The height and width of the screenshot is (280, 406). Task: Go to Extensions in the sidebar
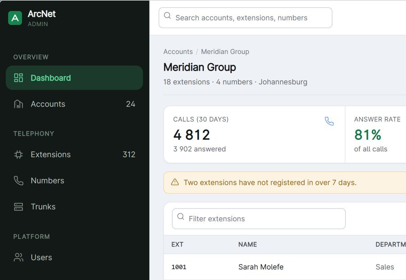click(74, 154)
